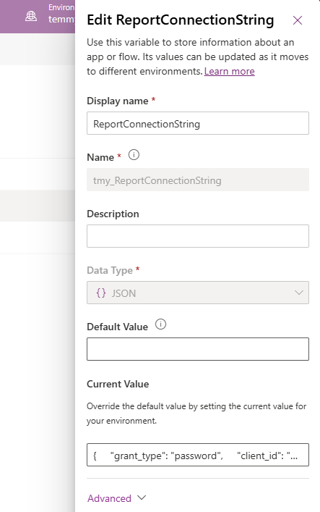
Task: Click the Current Value JSON field
Action: pyautogui.click(x=198, y=455)
